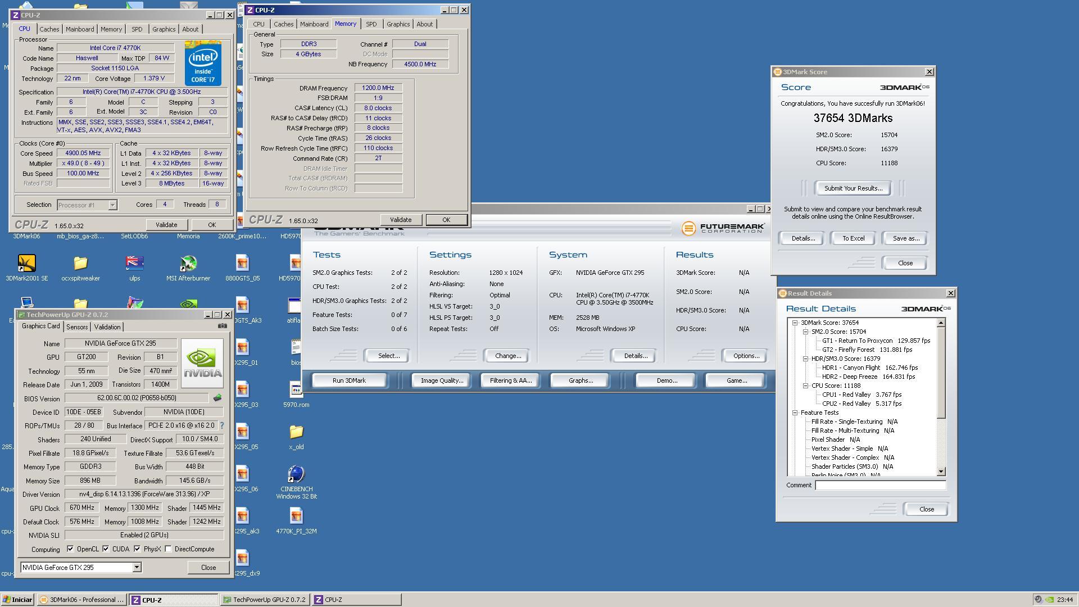
Task: Open Mainboard tab in left CPU-Z window
Action: pos(80,29)
